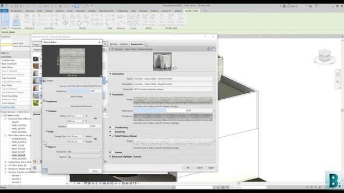Collapse the Transforms section
Image resolution: width=344 pixels, height=193 pixels.
[x=44, y=101]
